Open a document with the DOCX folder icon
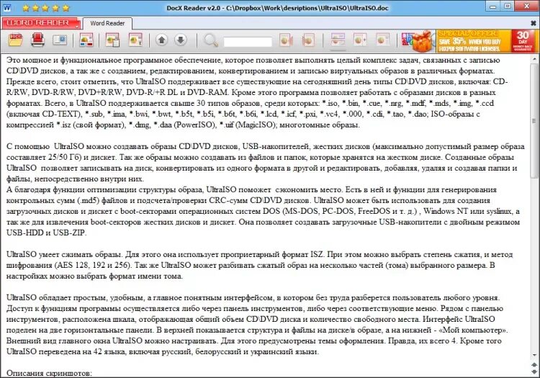Screen dimensions: 540x378 pos(16,40)
